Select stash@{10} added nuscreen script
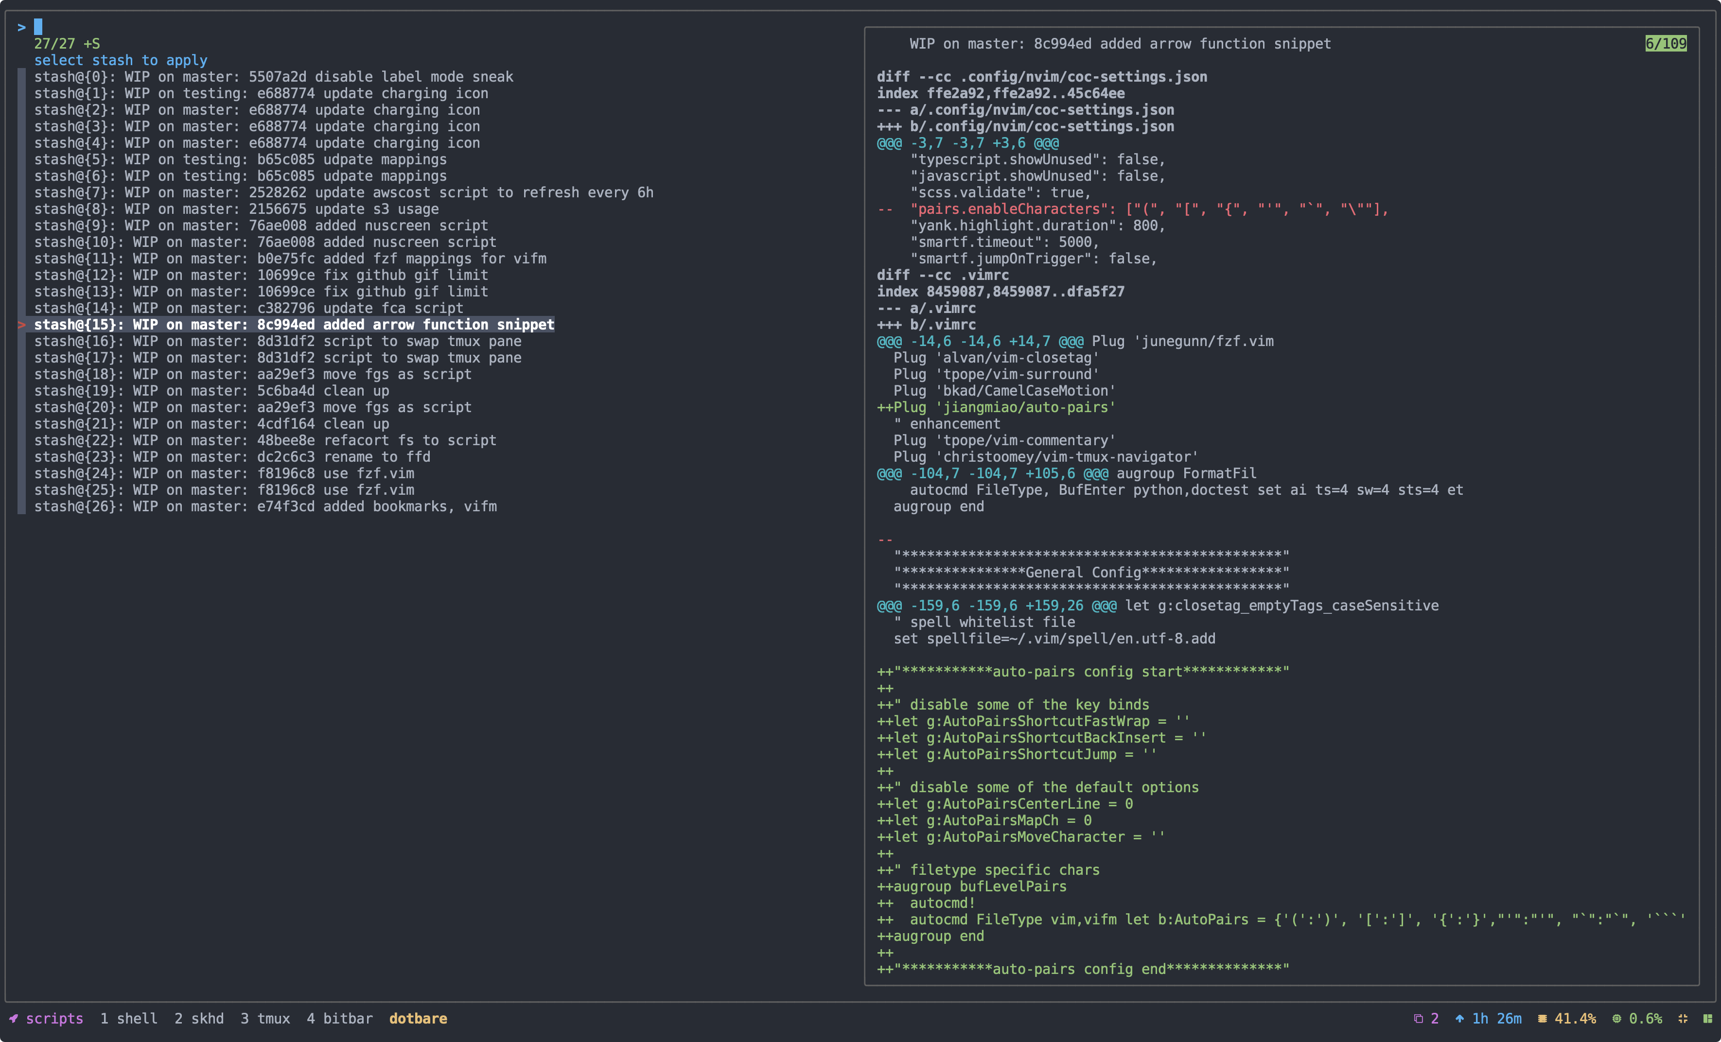This screenshot has width=1721, height=1042. coord(265,243)
